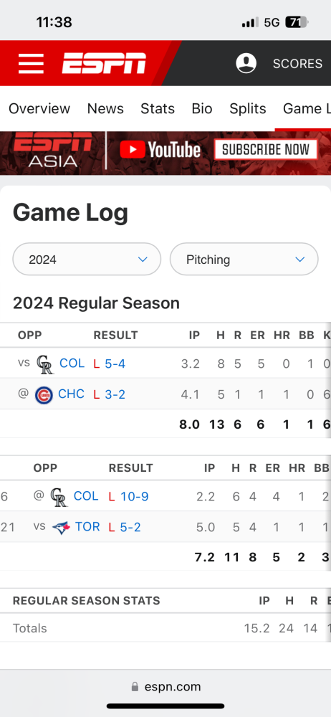Switch to the Splits tab
The image size is (331, 717).
click(x=248, y=108)
